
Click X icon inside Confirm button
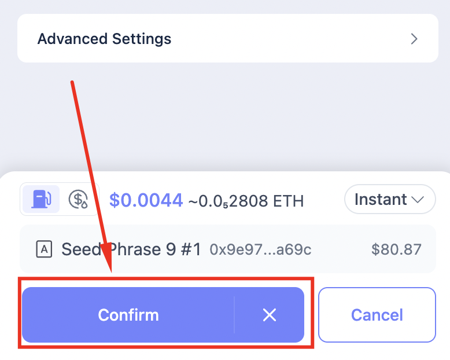(x=269, y=315)
